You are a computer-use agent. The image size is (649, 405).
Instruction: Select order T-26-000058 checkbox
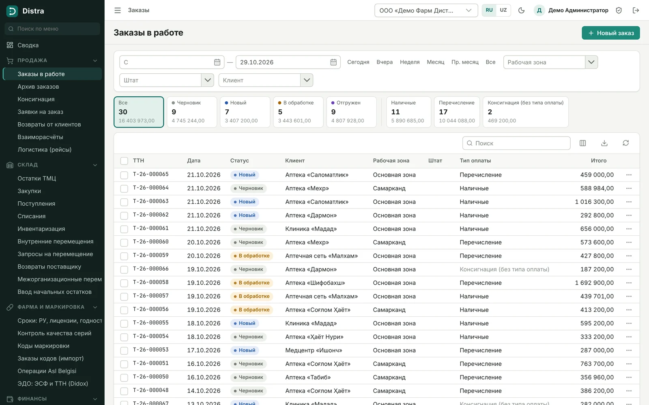click(x=124, y=283)
